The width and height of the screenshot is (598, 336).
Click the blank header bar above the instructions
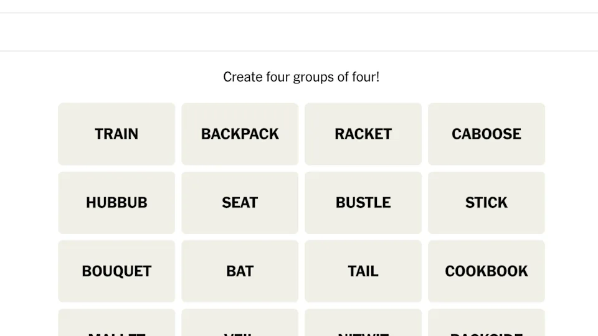299,32
